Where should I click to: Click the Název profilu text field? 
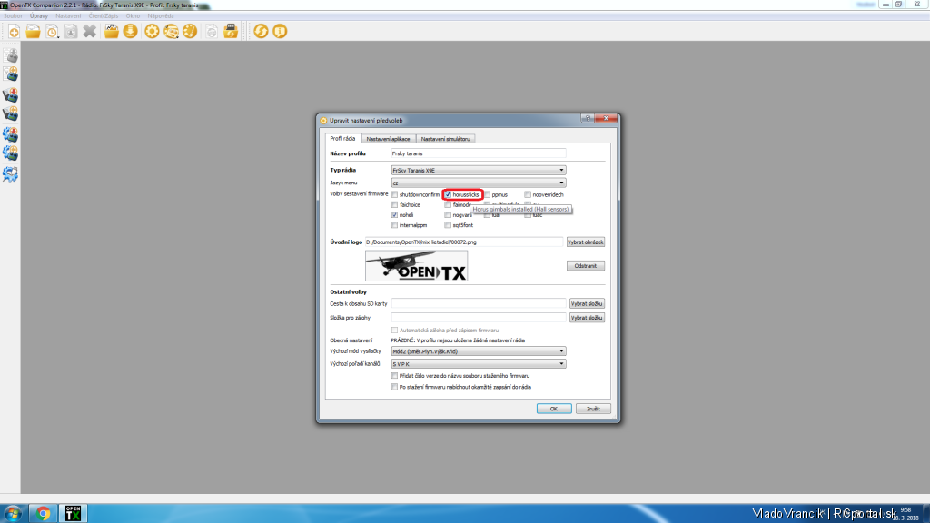point(478,153)
